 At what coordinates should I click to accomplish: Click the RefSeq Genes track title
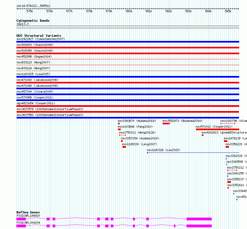point(28,212)
